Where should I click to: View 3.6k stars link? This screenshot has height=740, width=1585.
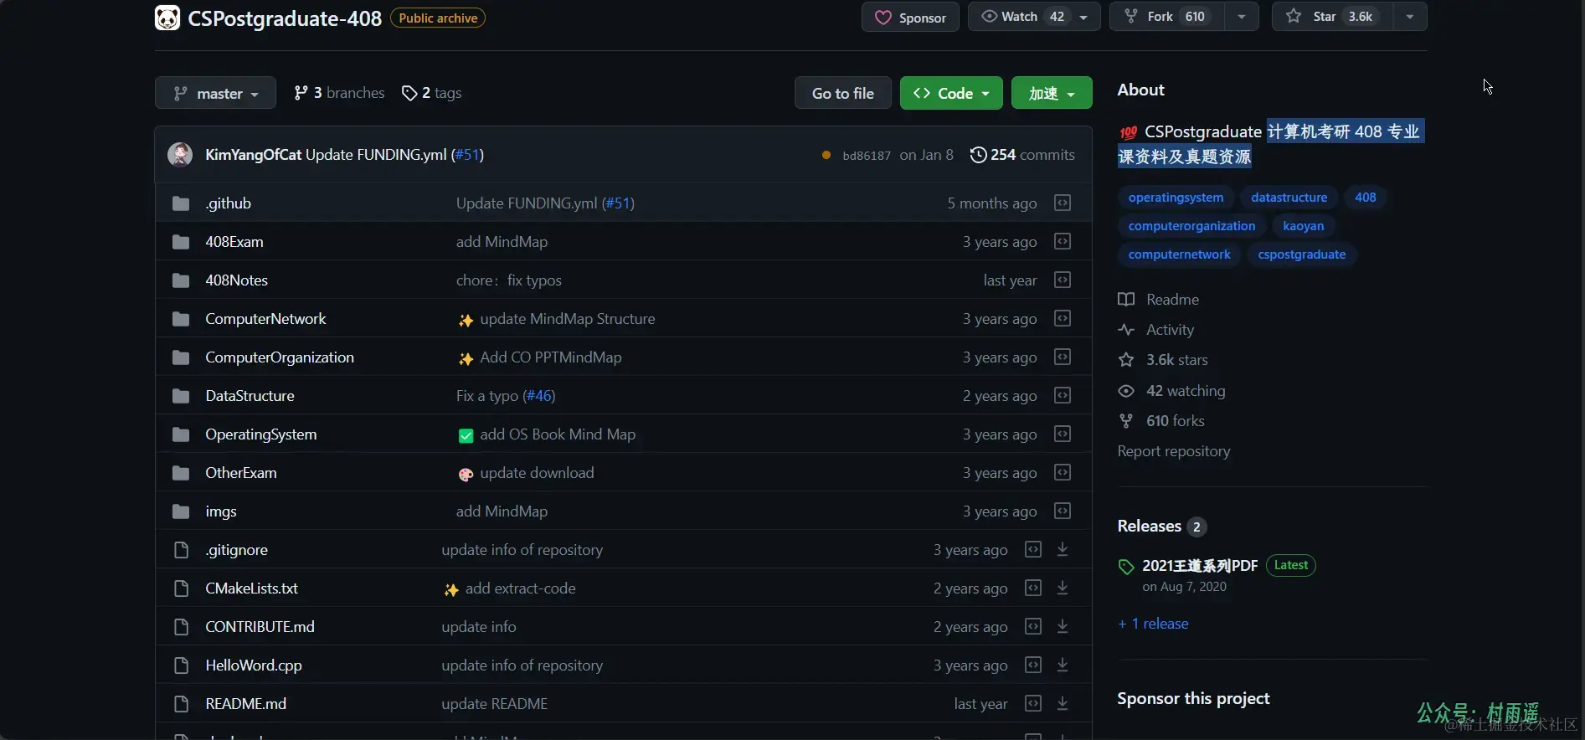[x=1163, y=360]
